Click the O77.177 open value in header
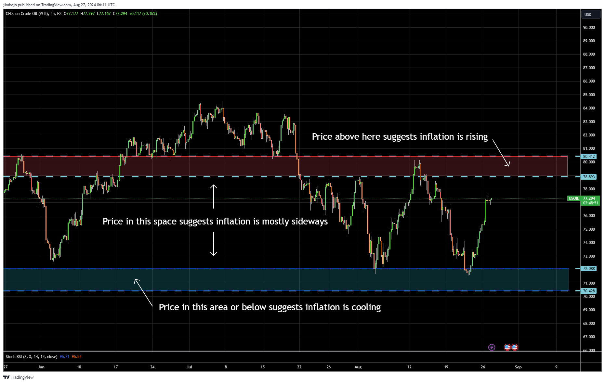 pyautogui.click(x=71, y=14)
